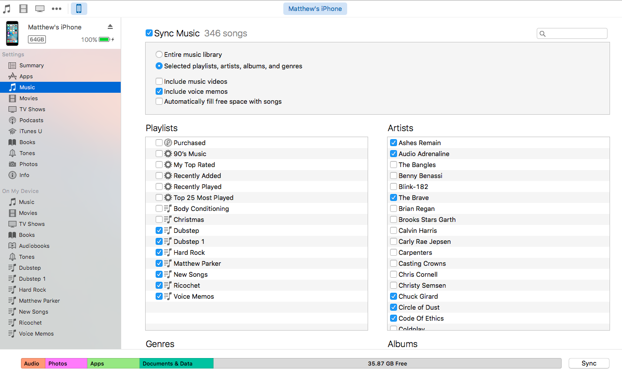Click the Top 25 Most Played playlist name
The height and width of the screenshot is (373, 622).
click(x=204, y=197)
